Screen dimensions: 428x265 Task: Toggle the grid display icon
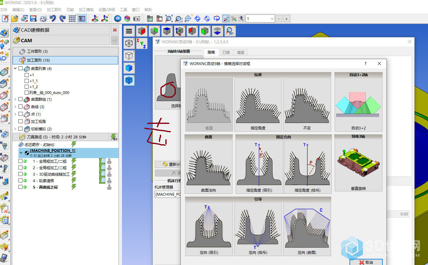72,18
